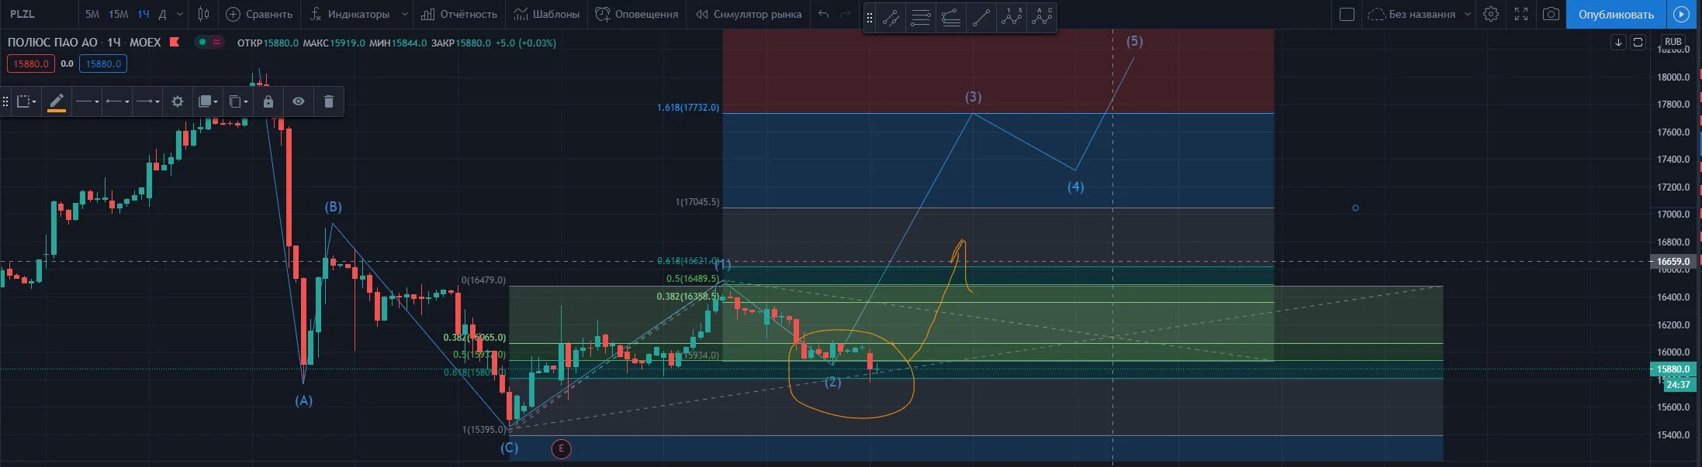This screenshot has height=467, width=1702.
Task: Click the play icon next to Publish
Action: pos(1683,14)
